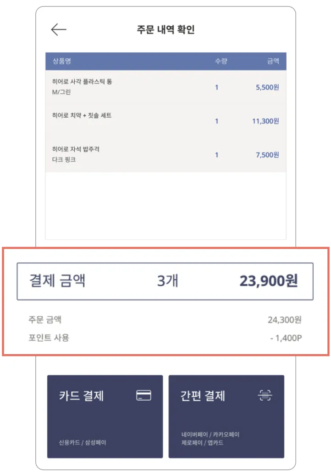
Task: Open the 히어로 치약 + 칫솔 세트 item
Action: [165, 121]
